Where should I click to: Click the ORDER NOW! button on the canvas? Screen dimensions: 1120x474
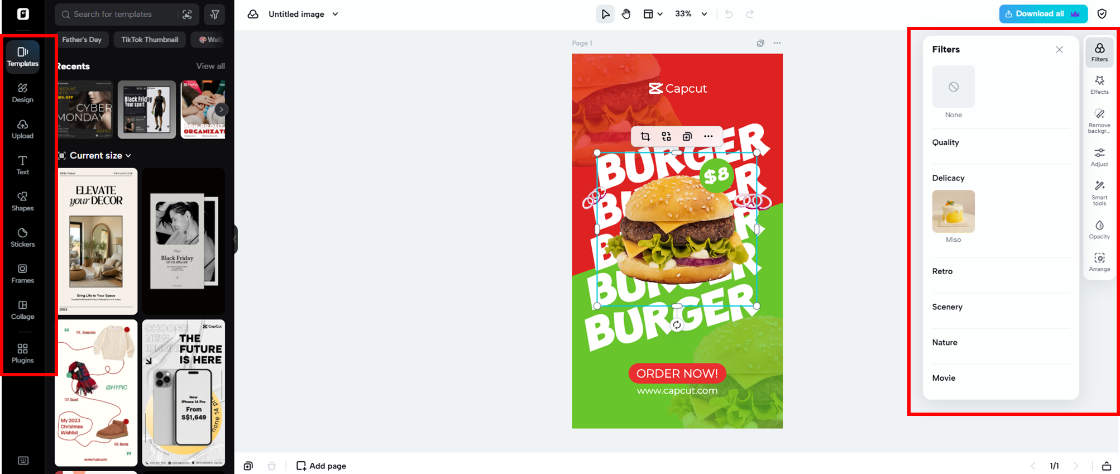[677, 374]
